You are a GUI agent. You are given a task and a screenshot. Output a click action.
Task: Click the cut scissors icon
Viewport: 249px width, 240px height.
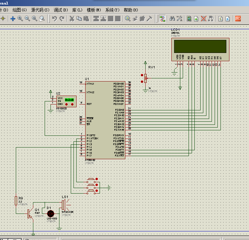72,19
